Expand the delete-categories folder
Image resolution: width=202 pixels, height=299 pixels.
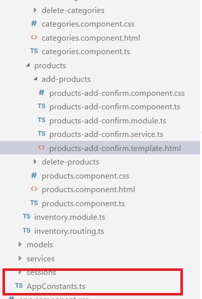35,10
